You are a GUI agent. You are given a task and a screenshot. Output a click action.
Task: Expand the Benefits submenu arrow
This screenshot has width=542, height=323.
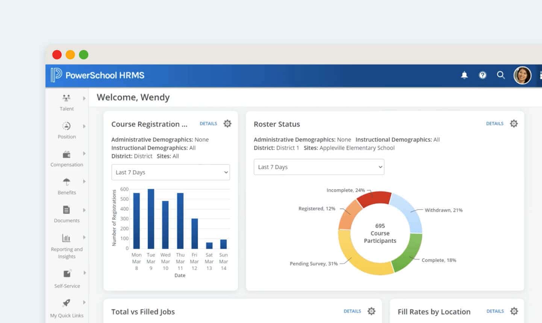point(84,182)
